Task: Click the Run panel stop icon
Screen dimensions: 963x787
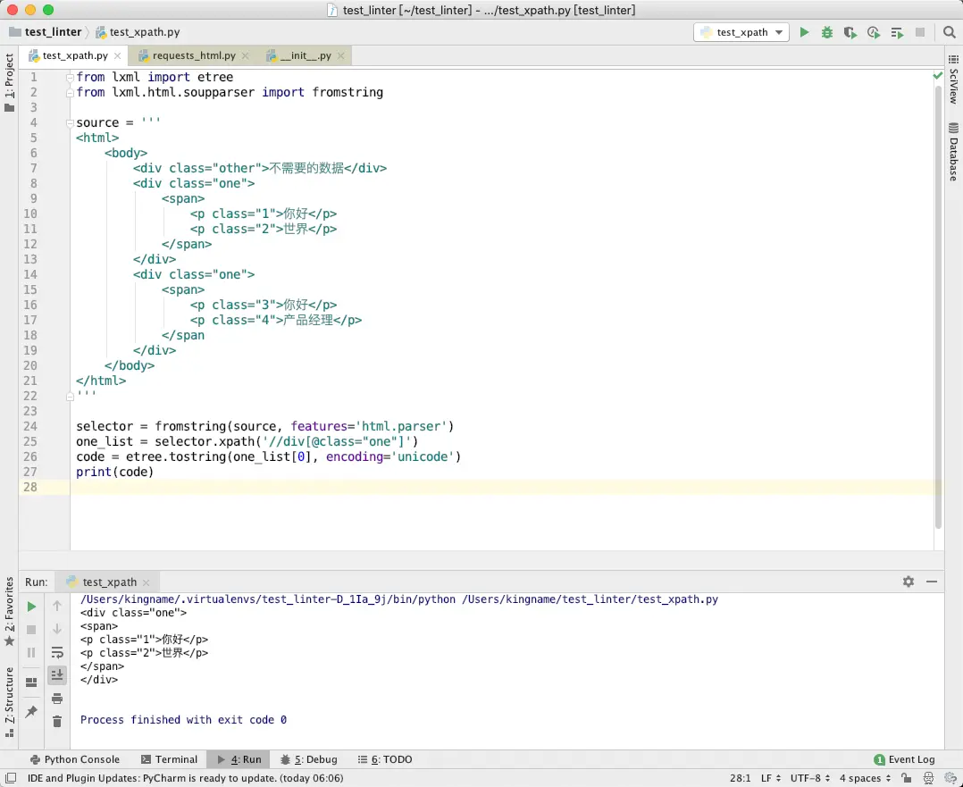Action: pos(31,630)
